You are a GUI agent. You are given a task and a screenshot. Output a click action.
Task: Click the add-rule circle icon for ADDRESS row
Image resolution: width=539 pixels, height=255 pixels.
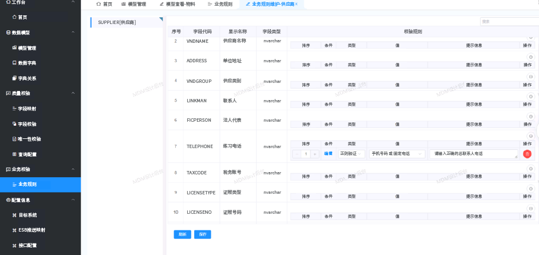(x=530, y=57)
